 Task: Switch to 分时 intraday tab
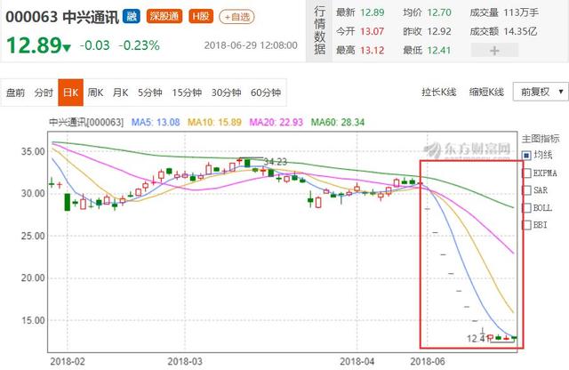coord(44,92)
